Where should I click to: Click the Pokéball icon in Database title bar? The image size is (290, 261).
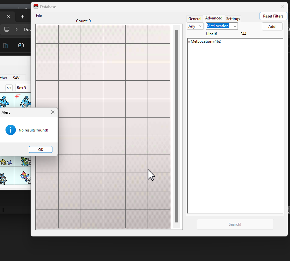coord(36,6)
